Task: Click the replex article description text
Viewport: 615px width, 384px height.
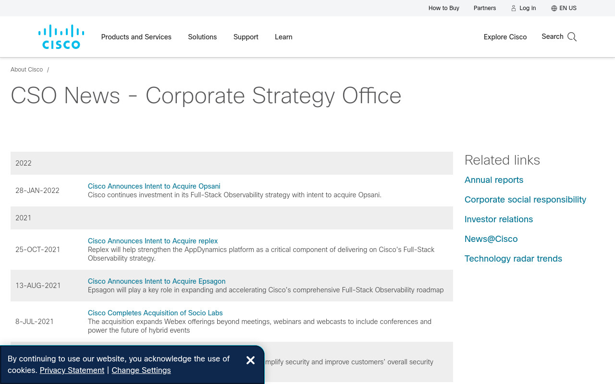Action: pyautogui.click(x=261, y=254)
